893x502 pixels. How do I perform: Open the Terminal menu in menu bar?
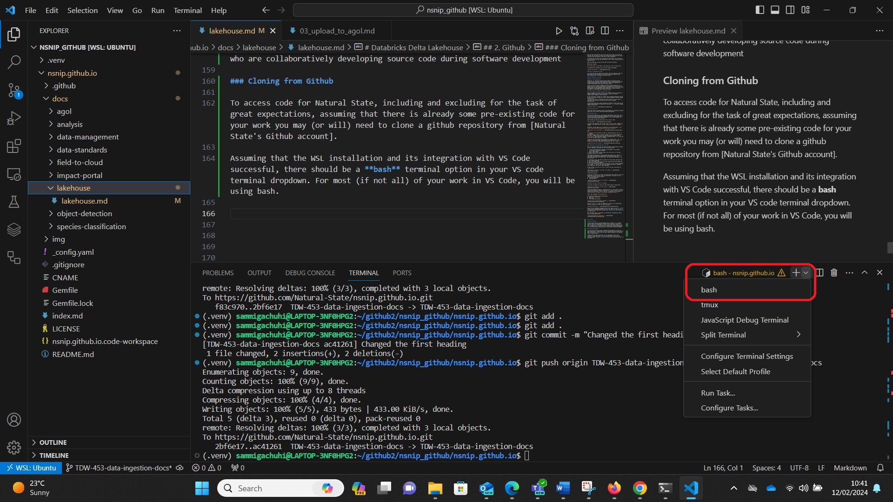pos(187,10)
